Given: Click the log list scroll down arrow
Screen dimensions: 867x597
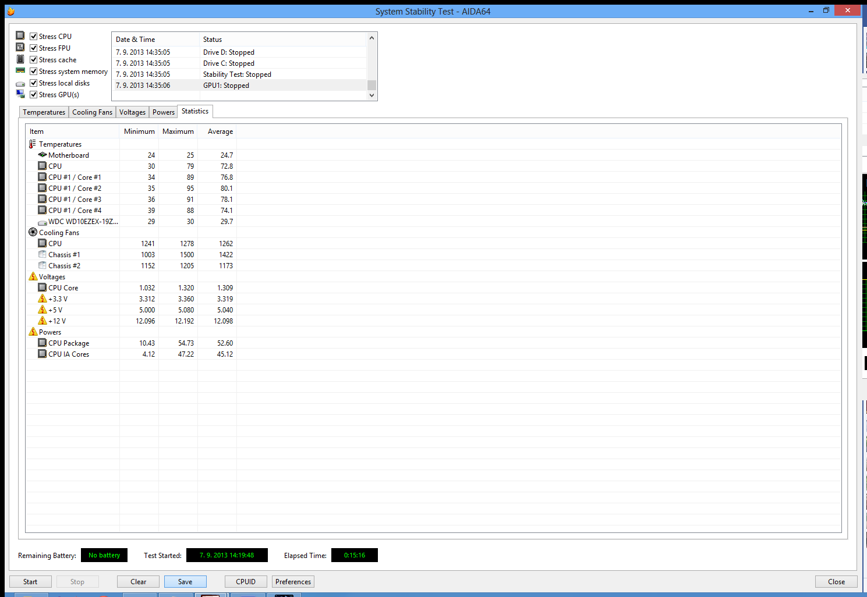Looking at the screenshot, I should click(x=371, y=95).
